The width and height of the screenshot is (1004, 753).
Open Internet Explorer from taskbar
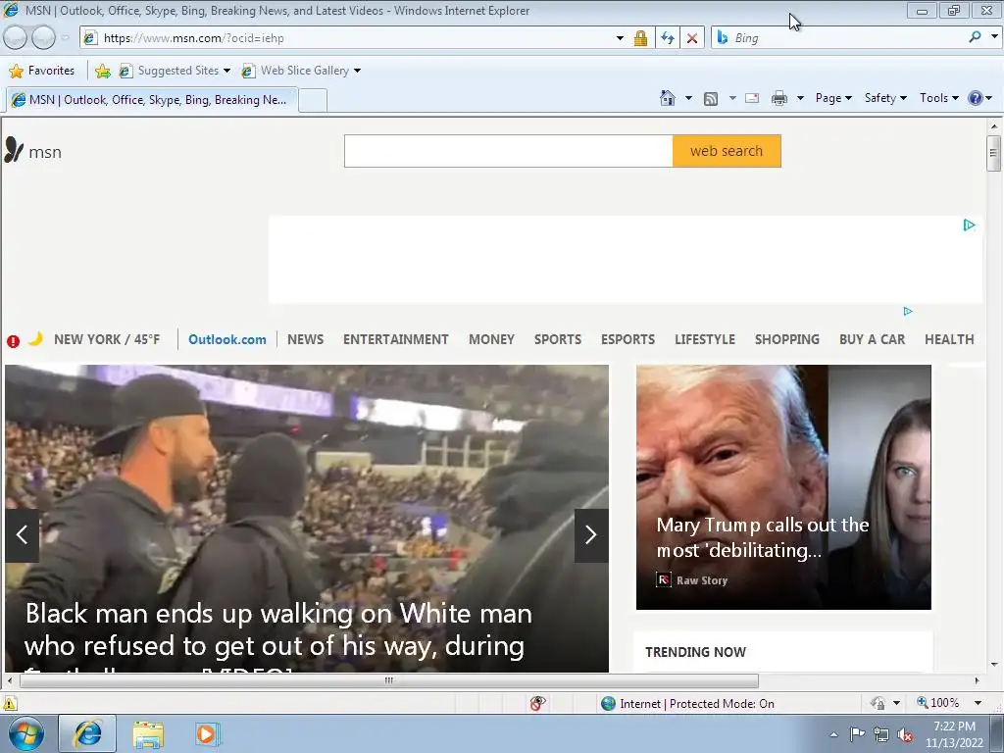click(87, 733)
